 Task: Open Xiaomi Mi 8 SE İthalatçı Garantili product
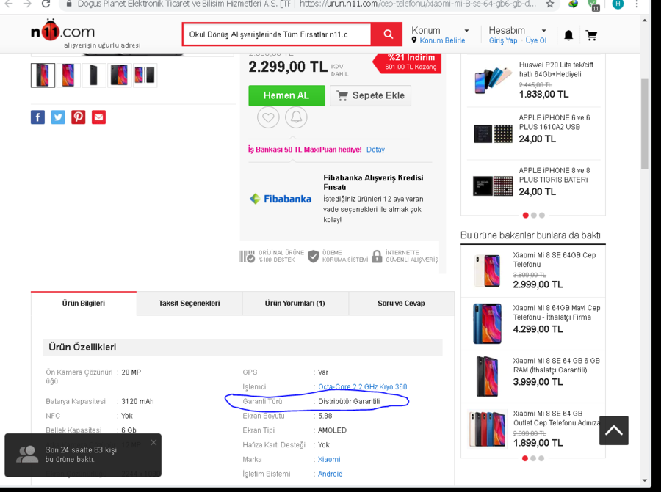[x=556, y=365]
